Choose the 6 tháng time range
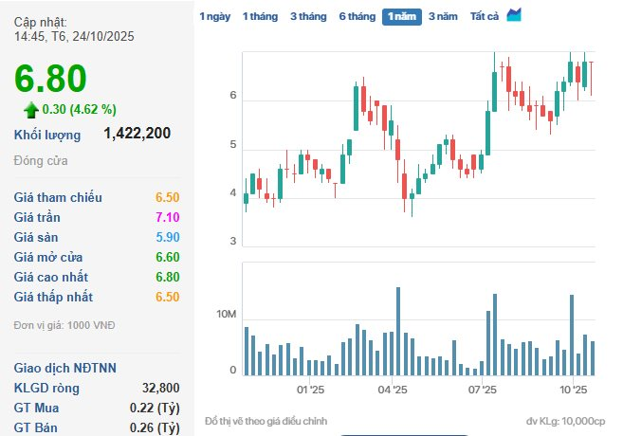623x436 pixels. 357,16
